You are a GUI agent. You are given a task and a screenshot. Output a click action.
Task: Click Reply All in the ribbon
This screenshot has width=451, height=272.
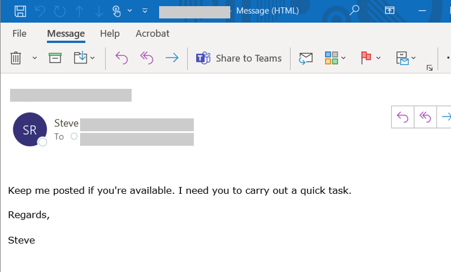(x=146, y=58)
